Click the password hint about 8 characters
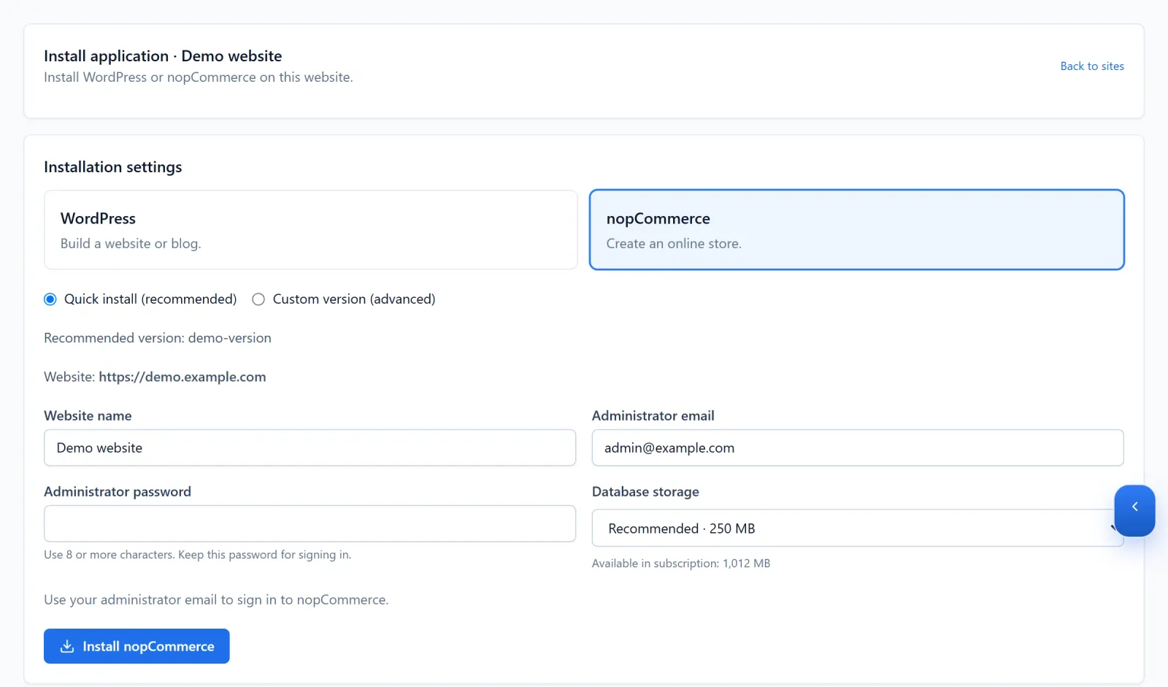 pos(198,555)
